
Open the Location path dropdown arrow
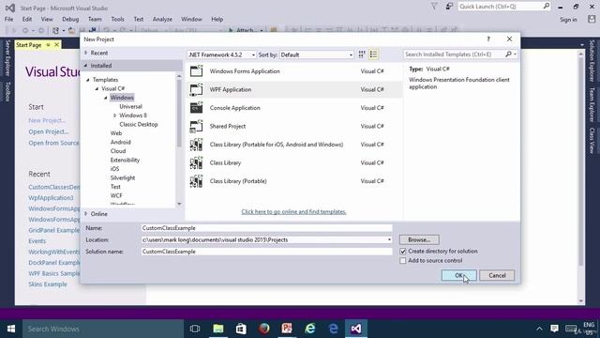pos(389,240)
